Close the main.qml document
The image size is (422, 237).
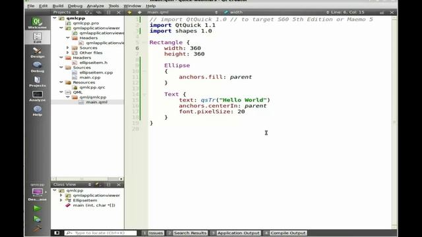(392, 13)
